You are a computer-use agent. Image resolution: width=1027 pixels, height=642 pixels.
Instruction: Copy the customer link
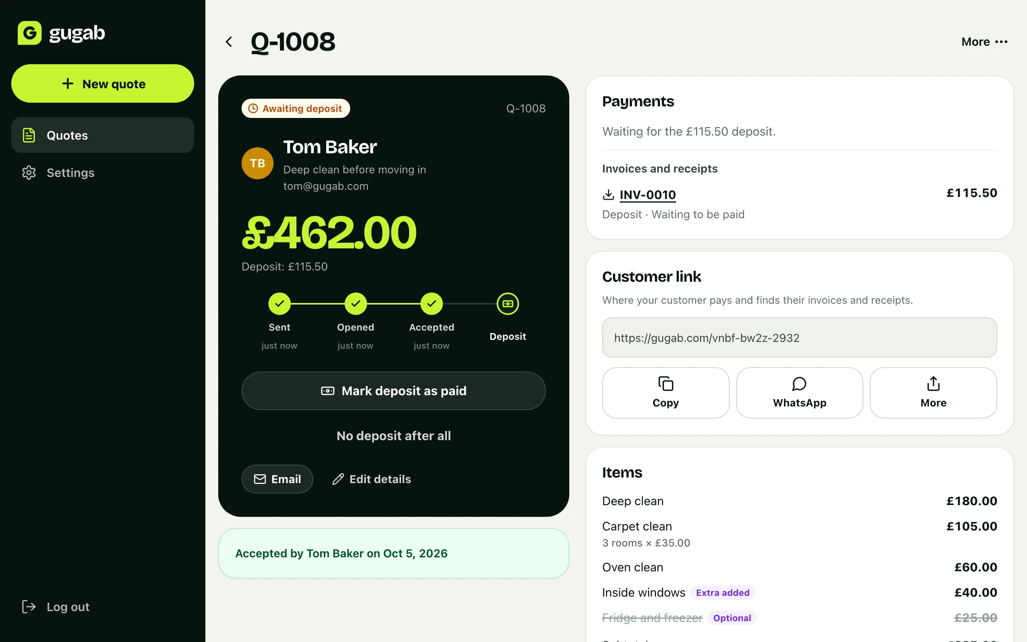[x=666, y=393]
